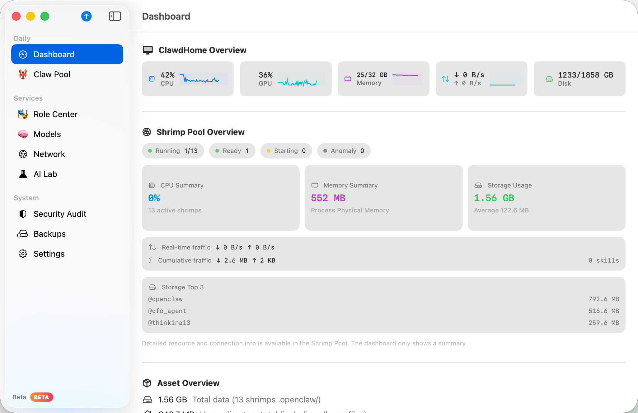This screenshot has height=413, width=638.
Task: Click the Disk 1233/1858 GB card
Action: (579, 79)
